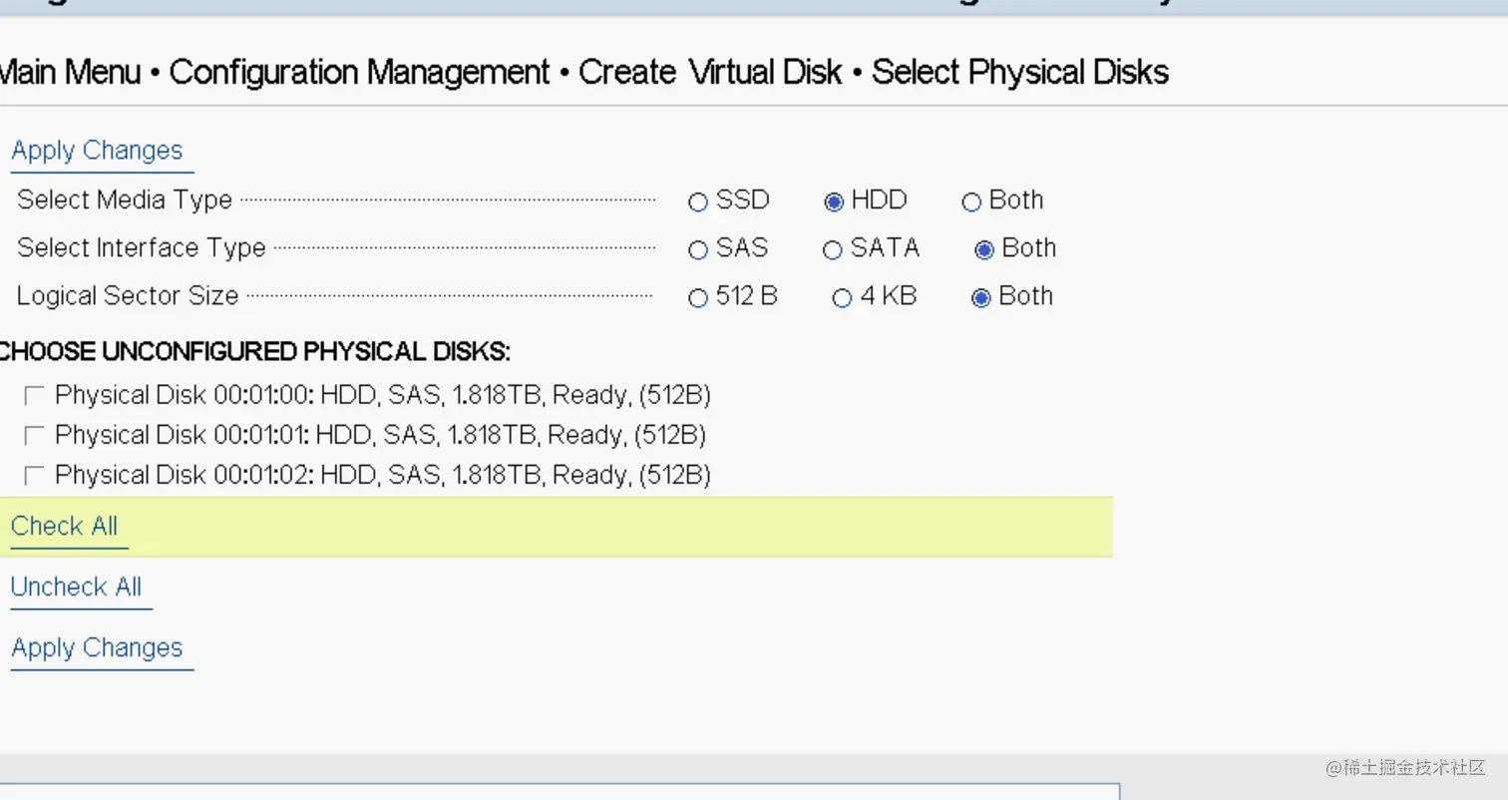Viewport: 1508px width, 800px height.
Task: Choose Both for Select Media Type
Action: tap(971, 202)
